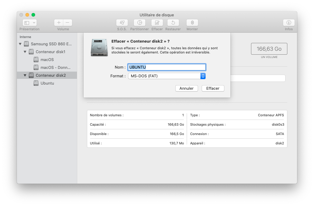This screenshot has width=314, height=206.
Task: Click the SATA connection value
Action: click(x=280, y=134)
